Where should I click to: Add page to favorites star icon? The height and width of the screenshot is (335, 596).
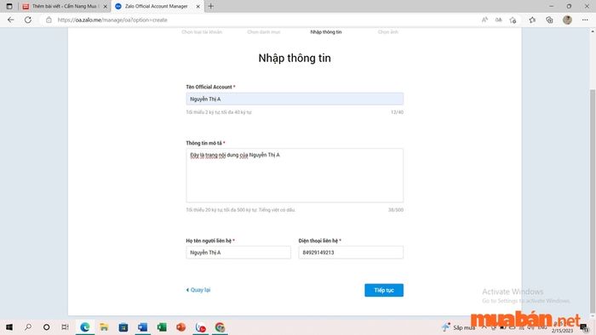pos(513,20)
